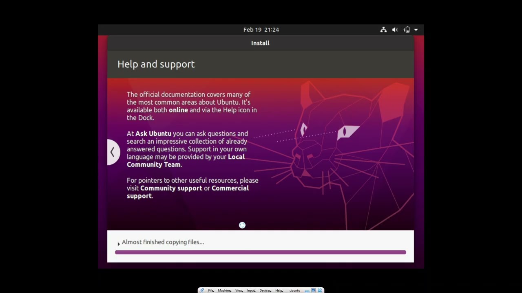The image size is (522, 293).
Task: Open the Ask Ubuntu link
Action: click(x=153, y=133)
